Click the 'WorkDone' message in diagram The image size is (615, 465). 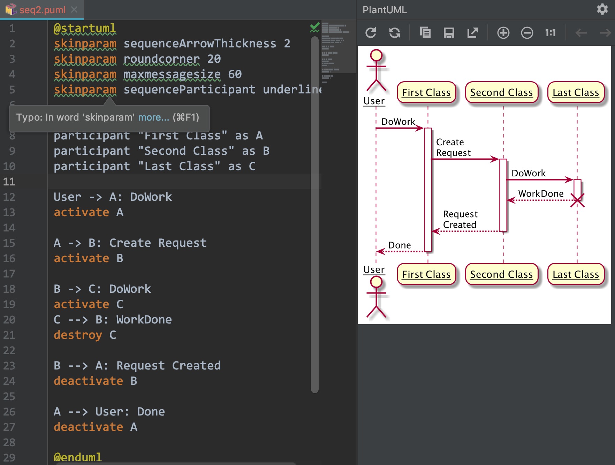(541, 193)
